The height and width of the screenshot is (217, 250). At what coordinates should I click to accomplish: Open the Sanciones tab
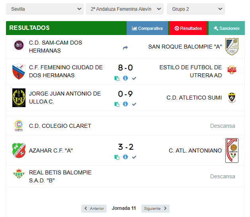(227, 28)
